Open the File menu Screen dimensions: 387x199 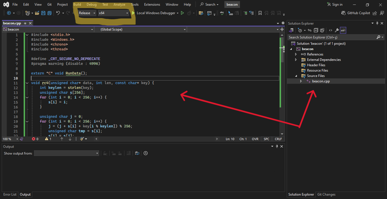point(15,5)
